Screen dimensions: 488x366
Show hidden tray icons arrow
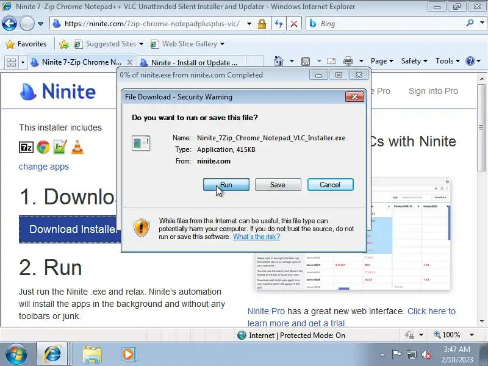[382, 354]
